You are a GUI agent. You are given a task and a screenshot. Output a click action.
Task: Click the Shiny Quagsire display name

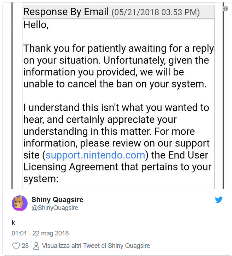click(57, 200)
